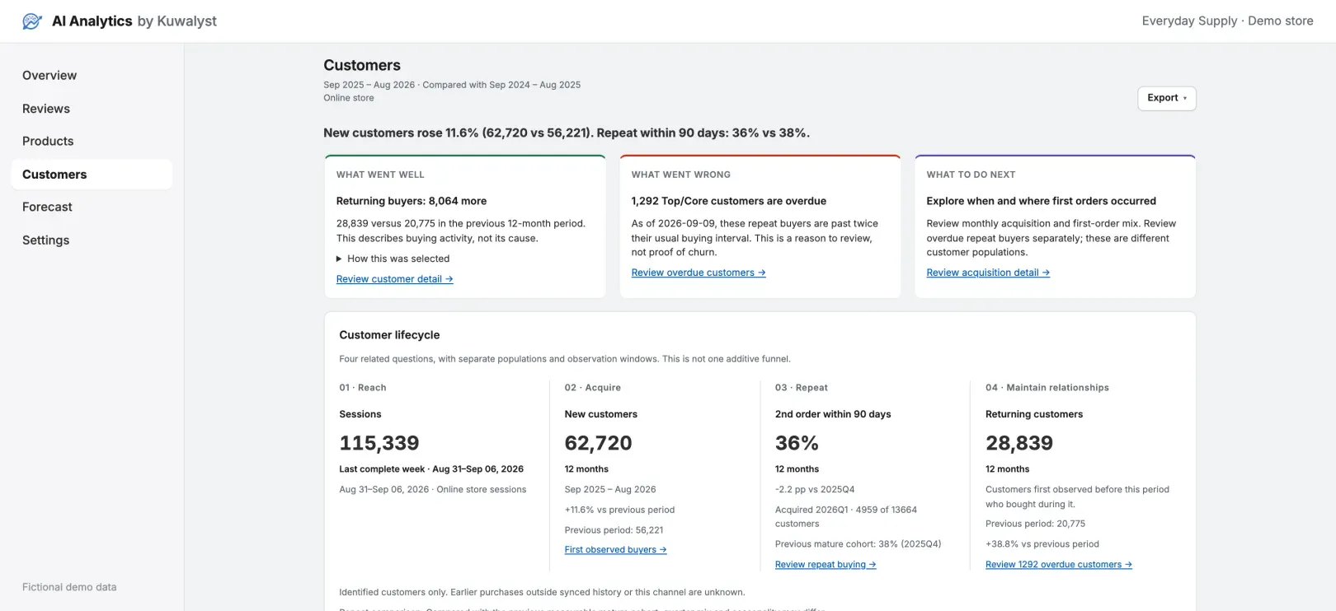
Task: Click the 'Customer lifecycle' section title
Action: pyautogui.click(x=389, y=335)
